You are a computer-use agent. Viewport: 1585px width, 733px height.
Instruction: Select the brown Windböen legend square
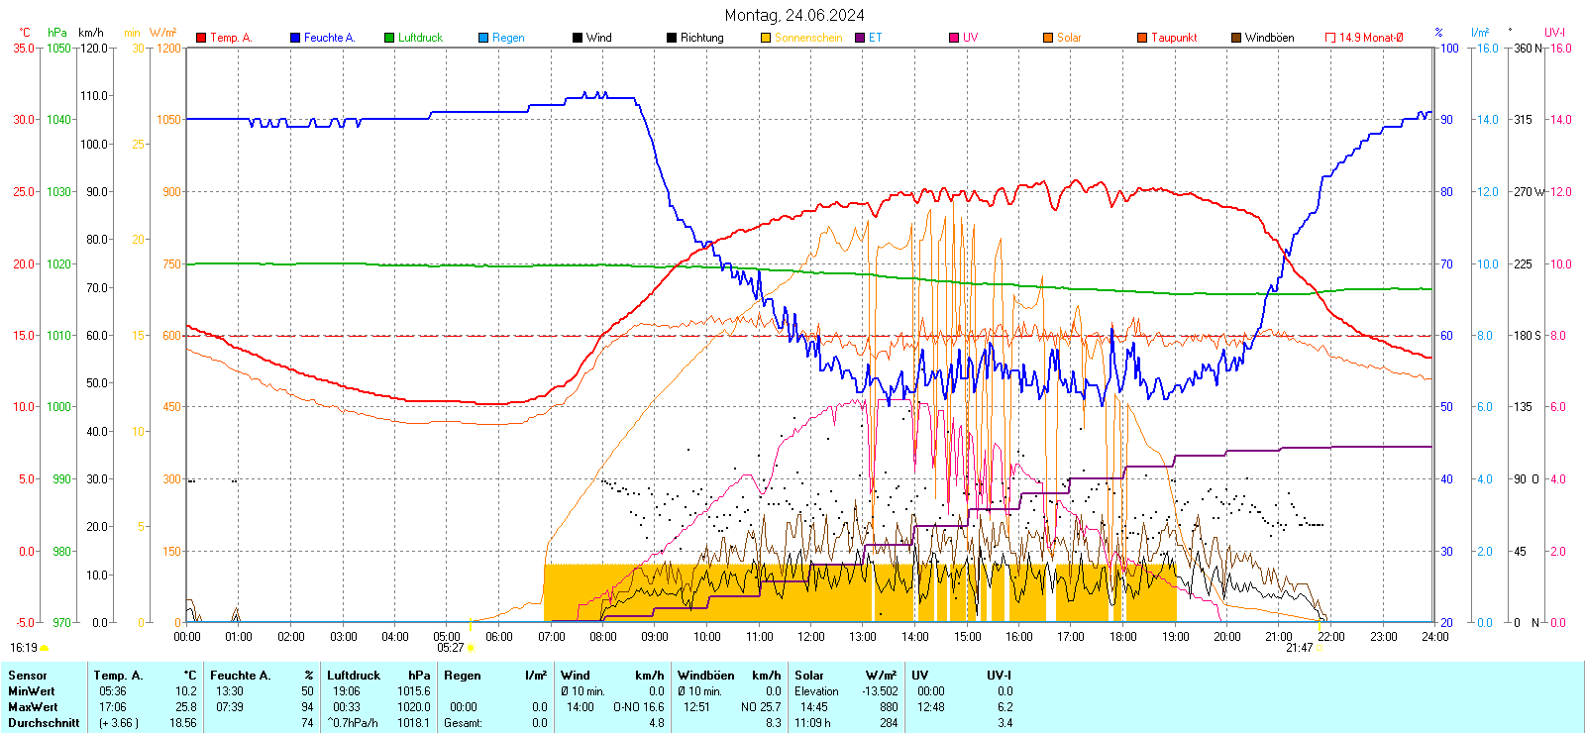coord(1236,38)
